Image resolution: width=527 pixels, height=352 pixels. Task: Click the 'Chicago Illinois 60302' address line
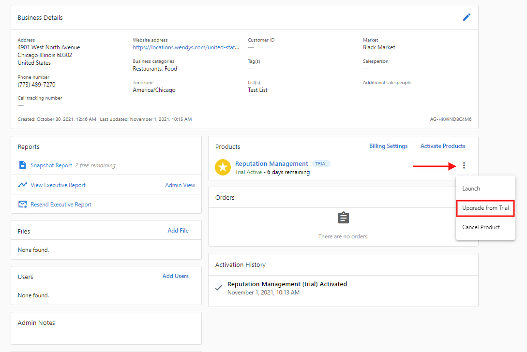(45, 55)
